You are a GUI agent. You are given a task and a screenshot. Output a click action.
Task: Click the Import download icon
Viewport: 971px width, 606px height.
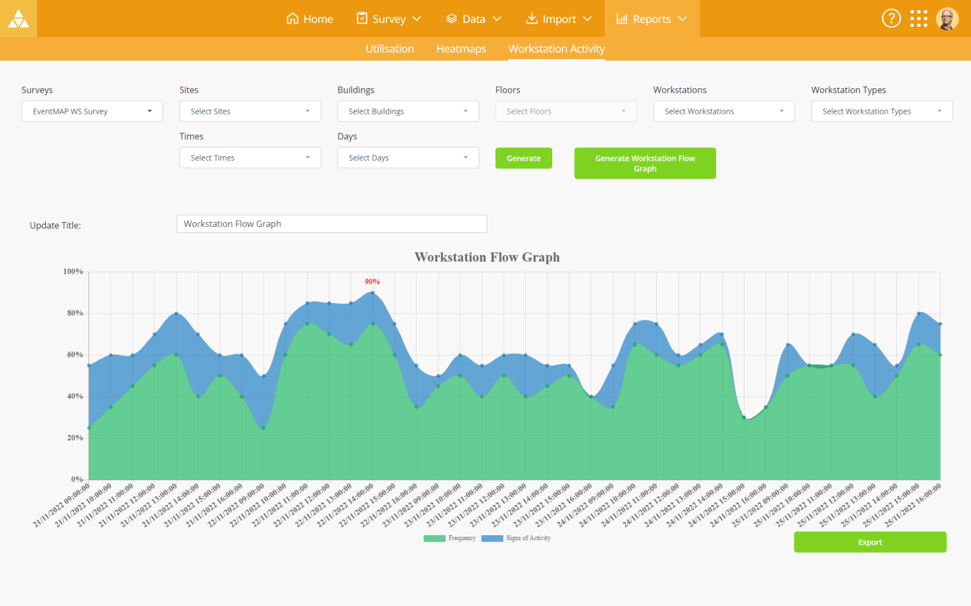[531, 18]
